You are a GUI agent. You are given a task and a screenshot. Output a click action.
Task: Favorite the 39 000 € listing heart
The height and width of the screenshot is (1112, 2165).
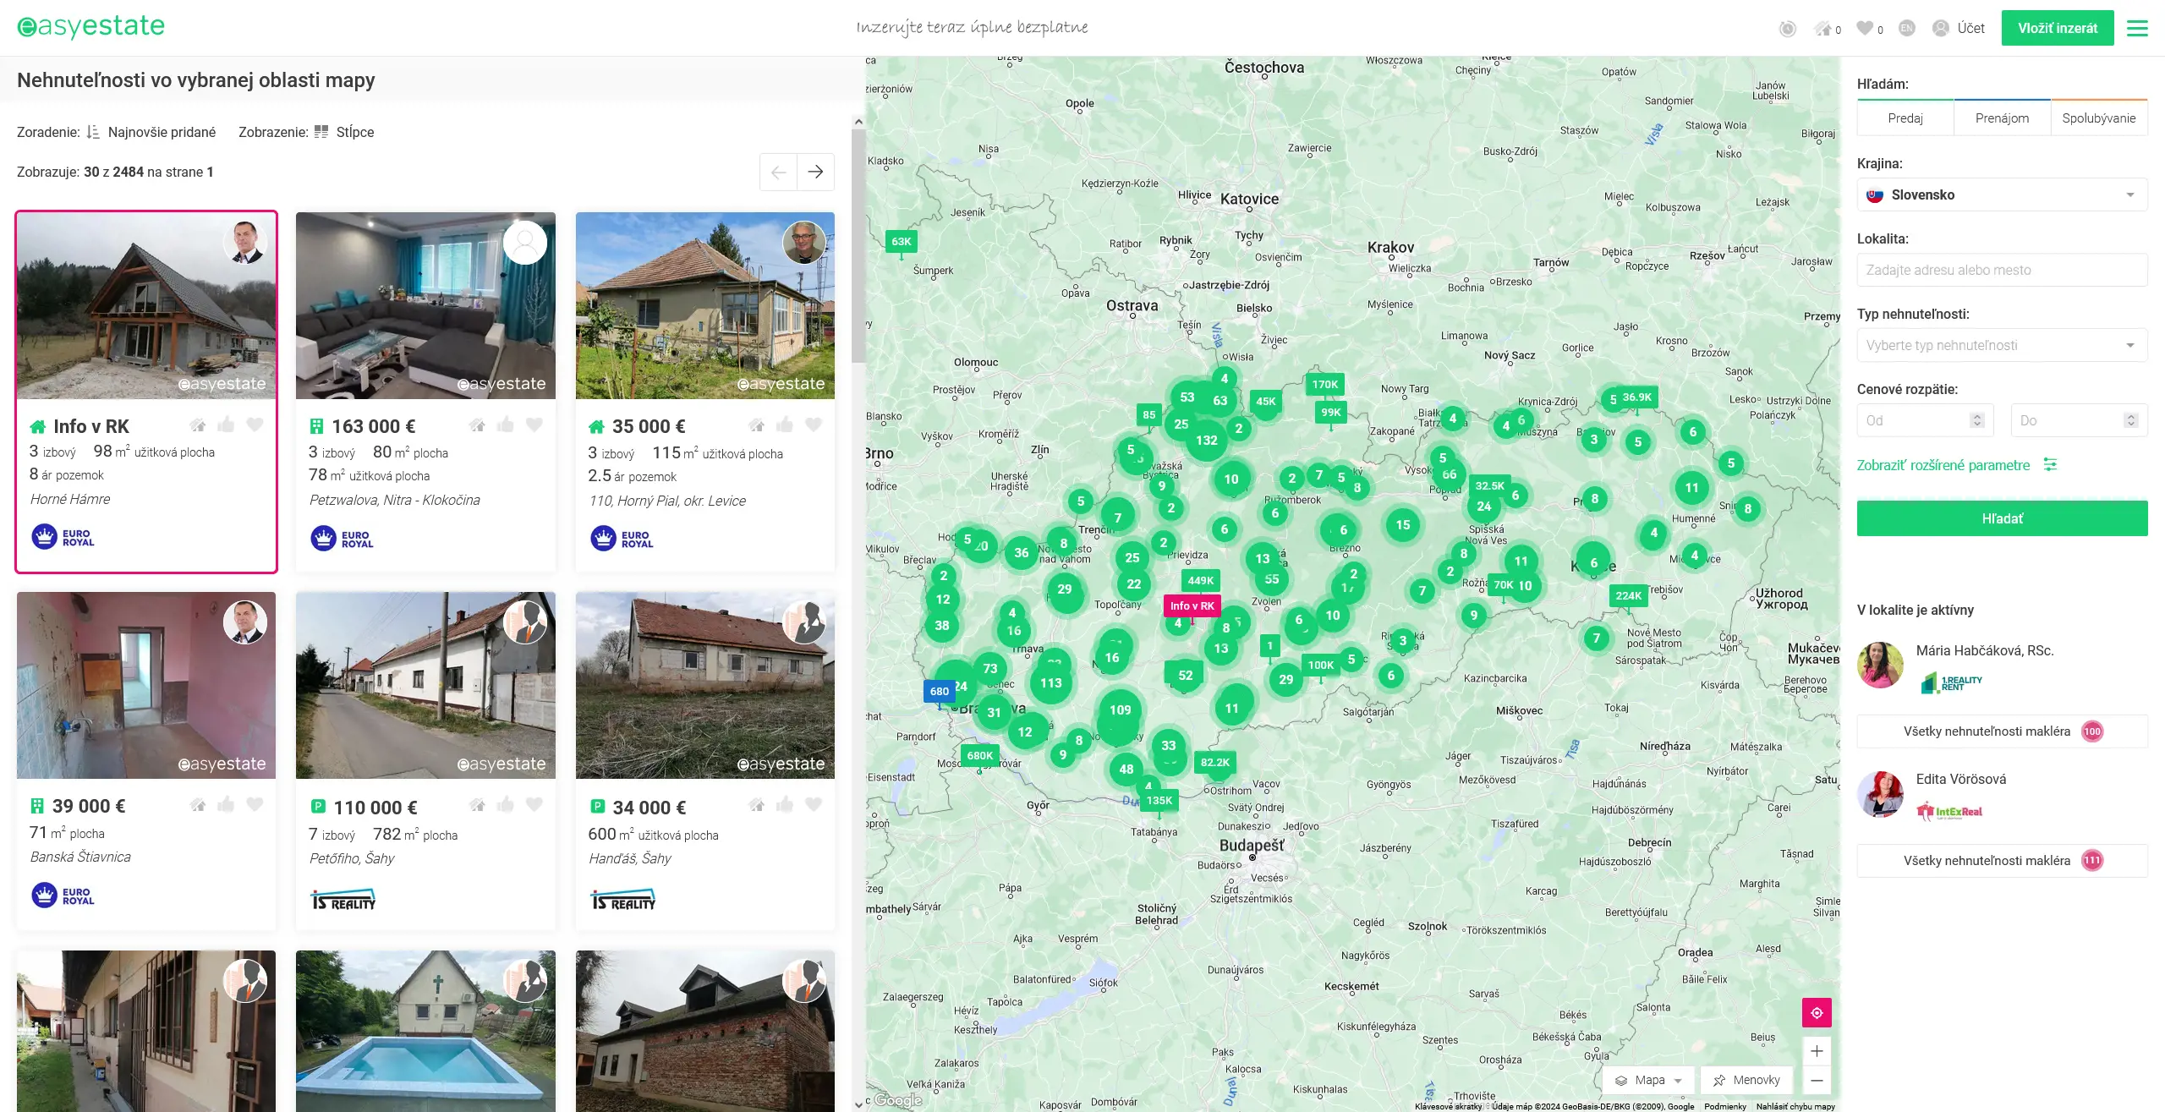pyautogui.click(x=255, y=804)
